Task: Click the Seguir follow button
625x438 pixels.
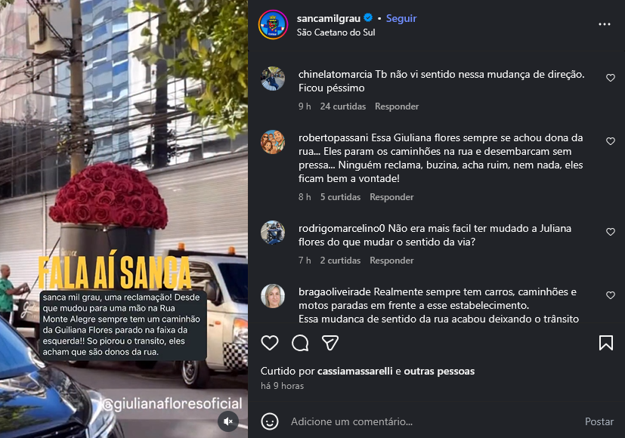Action: (x=401, y=18)
